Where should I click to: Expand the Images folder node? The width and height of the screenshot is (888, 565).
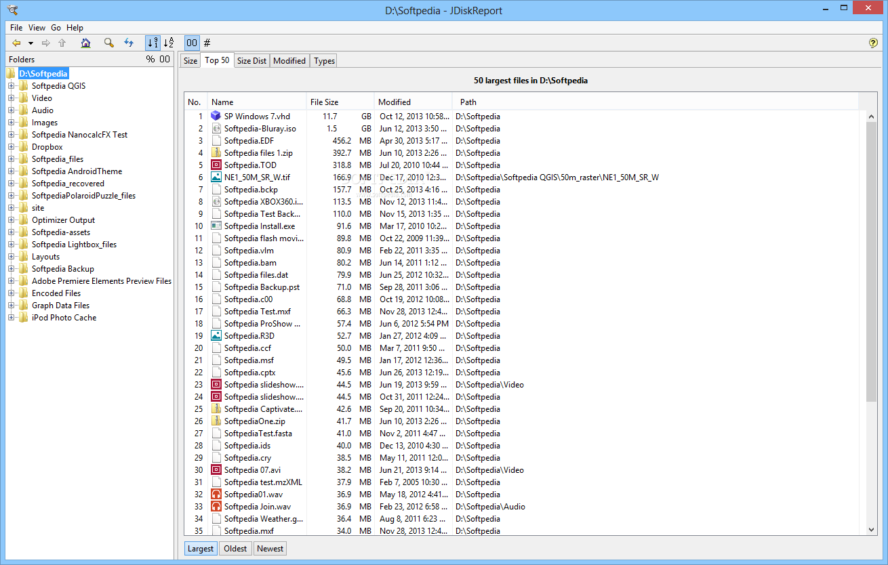pos(11,123)
